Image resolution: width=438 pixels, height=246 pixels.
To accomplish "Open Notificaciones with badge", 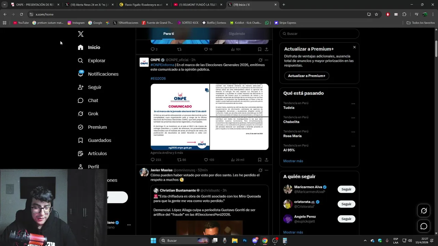I will [x=98, y=74].
